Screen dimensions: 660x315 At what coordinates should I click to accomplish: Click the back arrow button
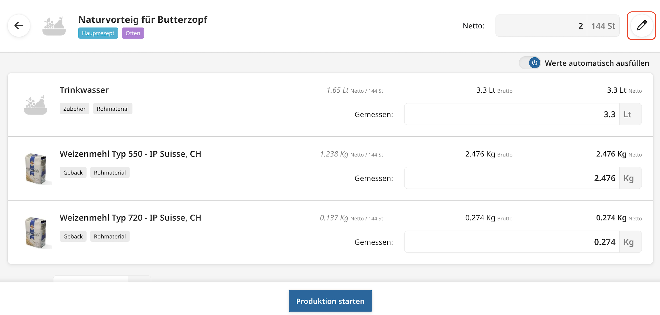[x=19, y=25]
